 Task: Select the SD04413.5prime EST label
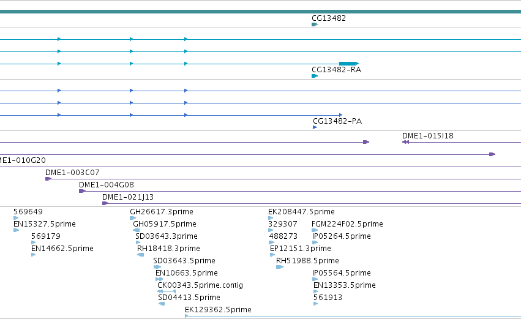tap(189, 298)
